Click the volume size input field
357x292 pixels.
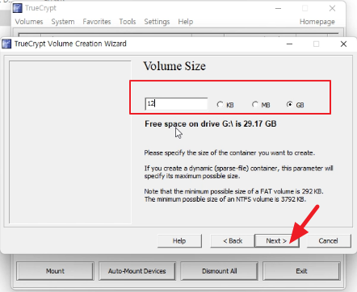coord(176,104)
